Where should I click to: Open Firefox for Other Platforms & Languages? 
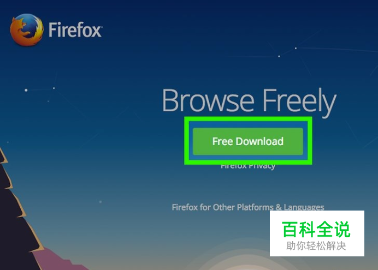tap(248, 207)
